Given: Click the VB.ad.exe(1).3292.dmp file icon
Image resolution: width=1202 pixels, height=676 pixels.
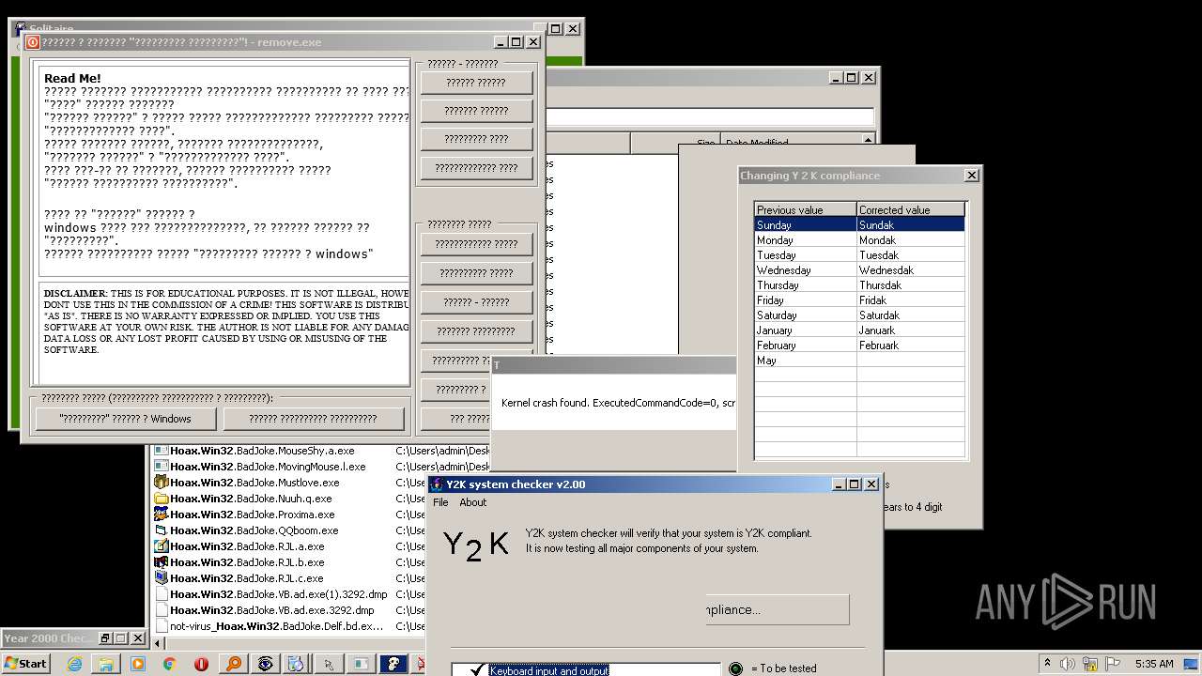Looking at the screenshot, I should pos(161,594).
